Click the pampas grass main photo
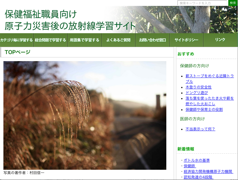This screenshot has width=238, height=180. [85, 115]
